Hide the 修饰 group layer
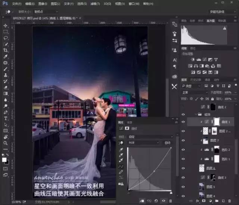The height and width of the screenshot is (205, 239). pyautogui.click(x=183, y=115)
